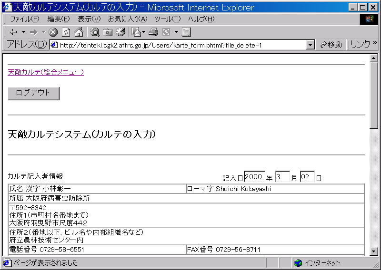Click the ログアウト button
Screen dimensions: 381x270
33,93
